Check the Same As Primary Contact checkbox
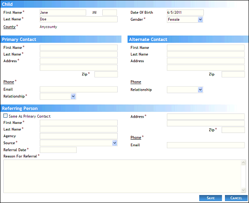The height and width of the screenshot is (203, 249). [x=5, y=116]
